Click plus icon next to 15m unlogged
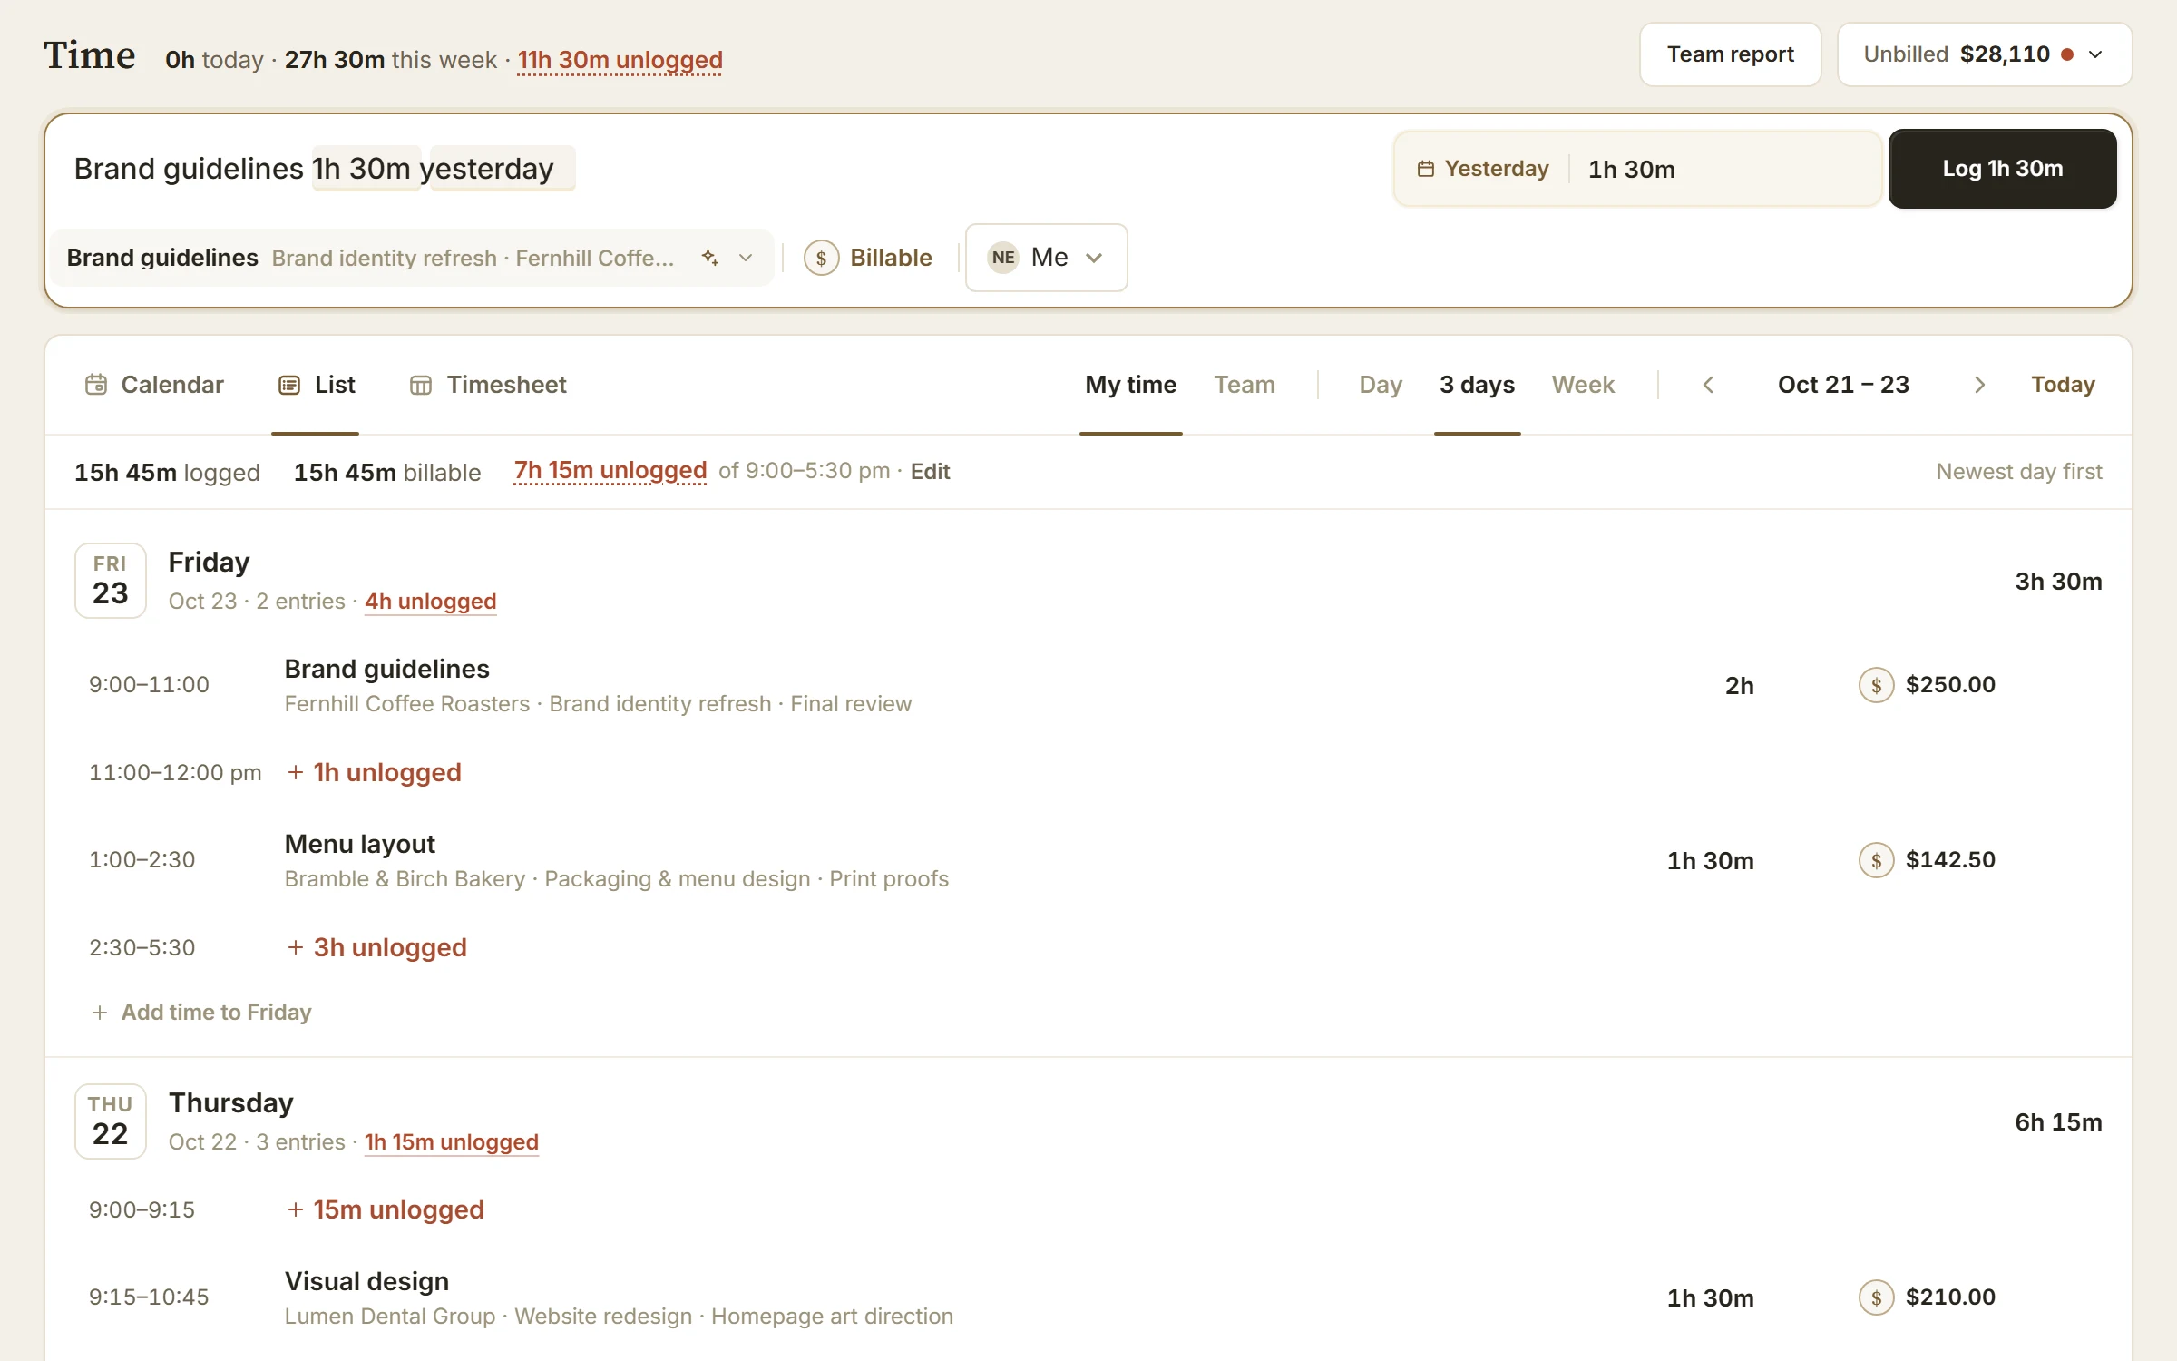This screenshot has width=2177, height=1361. 295,1209
